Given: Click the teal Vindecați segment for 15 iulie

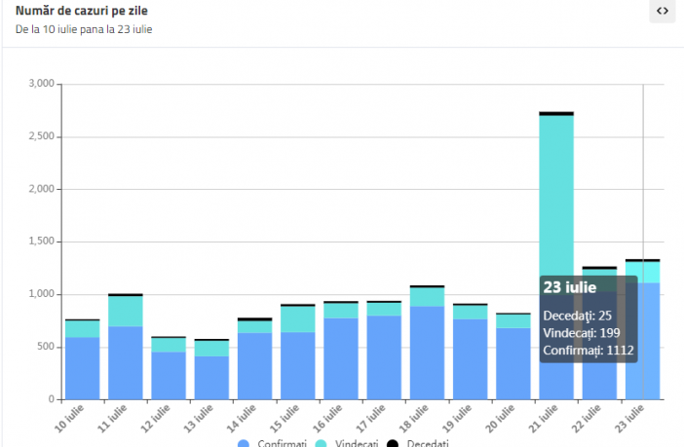Looking at the screenshot, I should pos(297,319).
